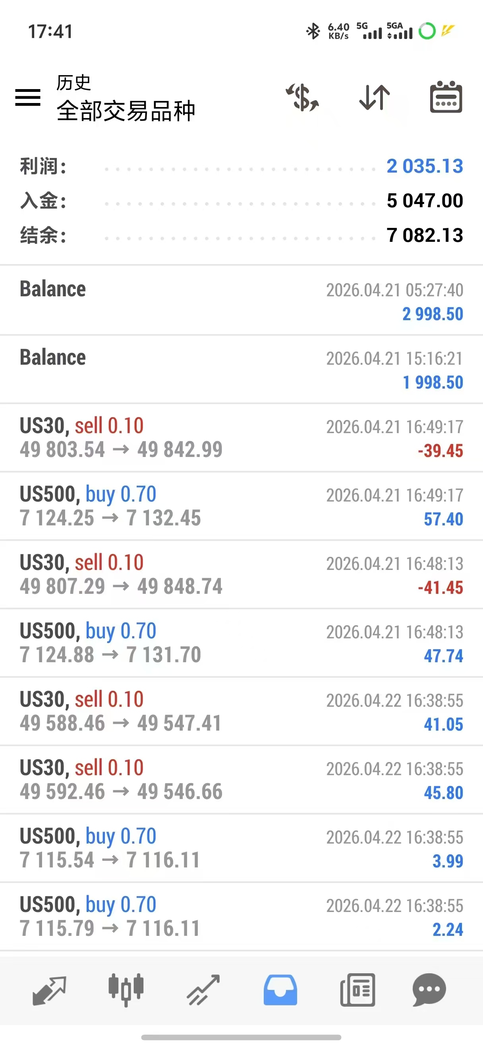Select the History inbox tab

(280, 990)
